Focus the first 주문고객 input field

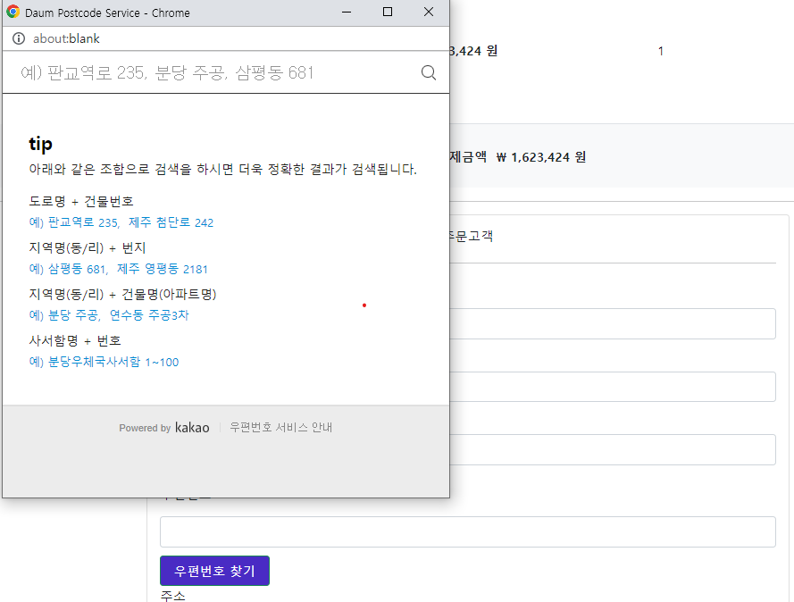tap(613, 323)
